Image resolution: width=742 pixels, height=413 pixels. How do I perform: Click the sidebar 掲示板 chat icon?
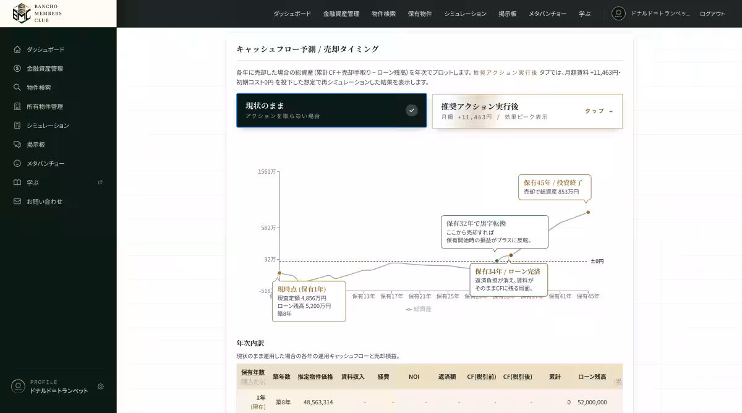coord(17,144)
